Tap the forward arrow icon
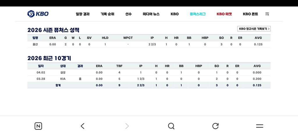 click(127, 126)
